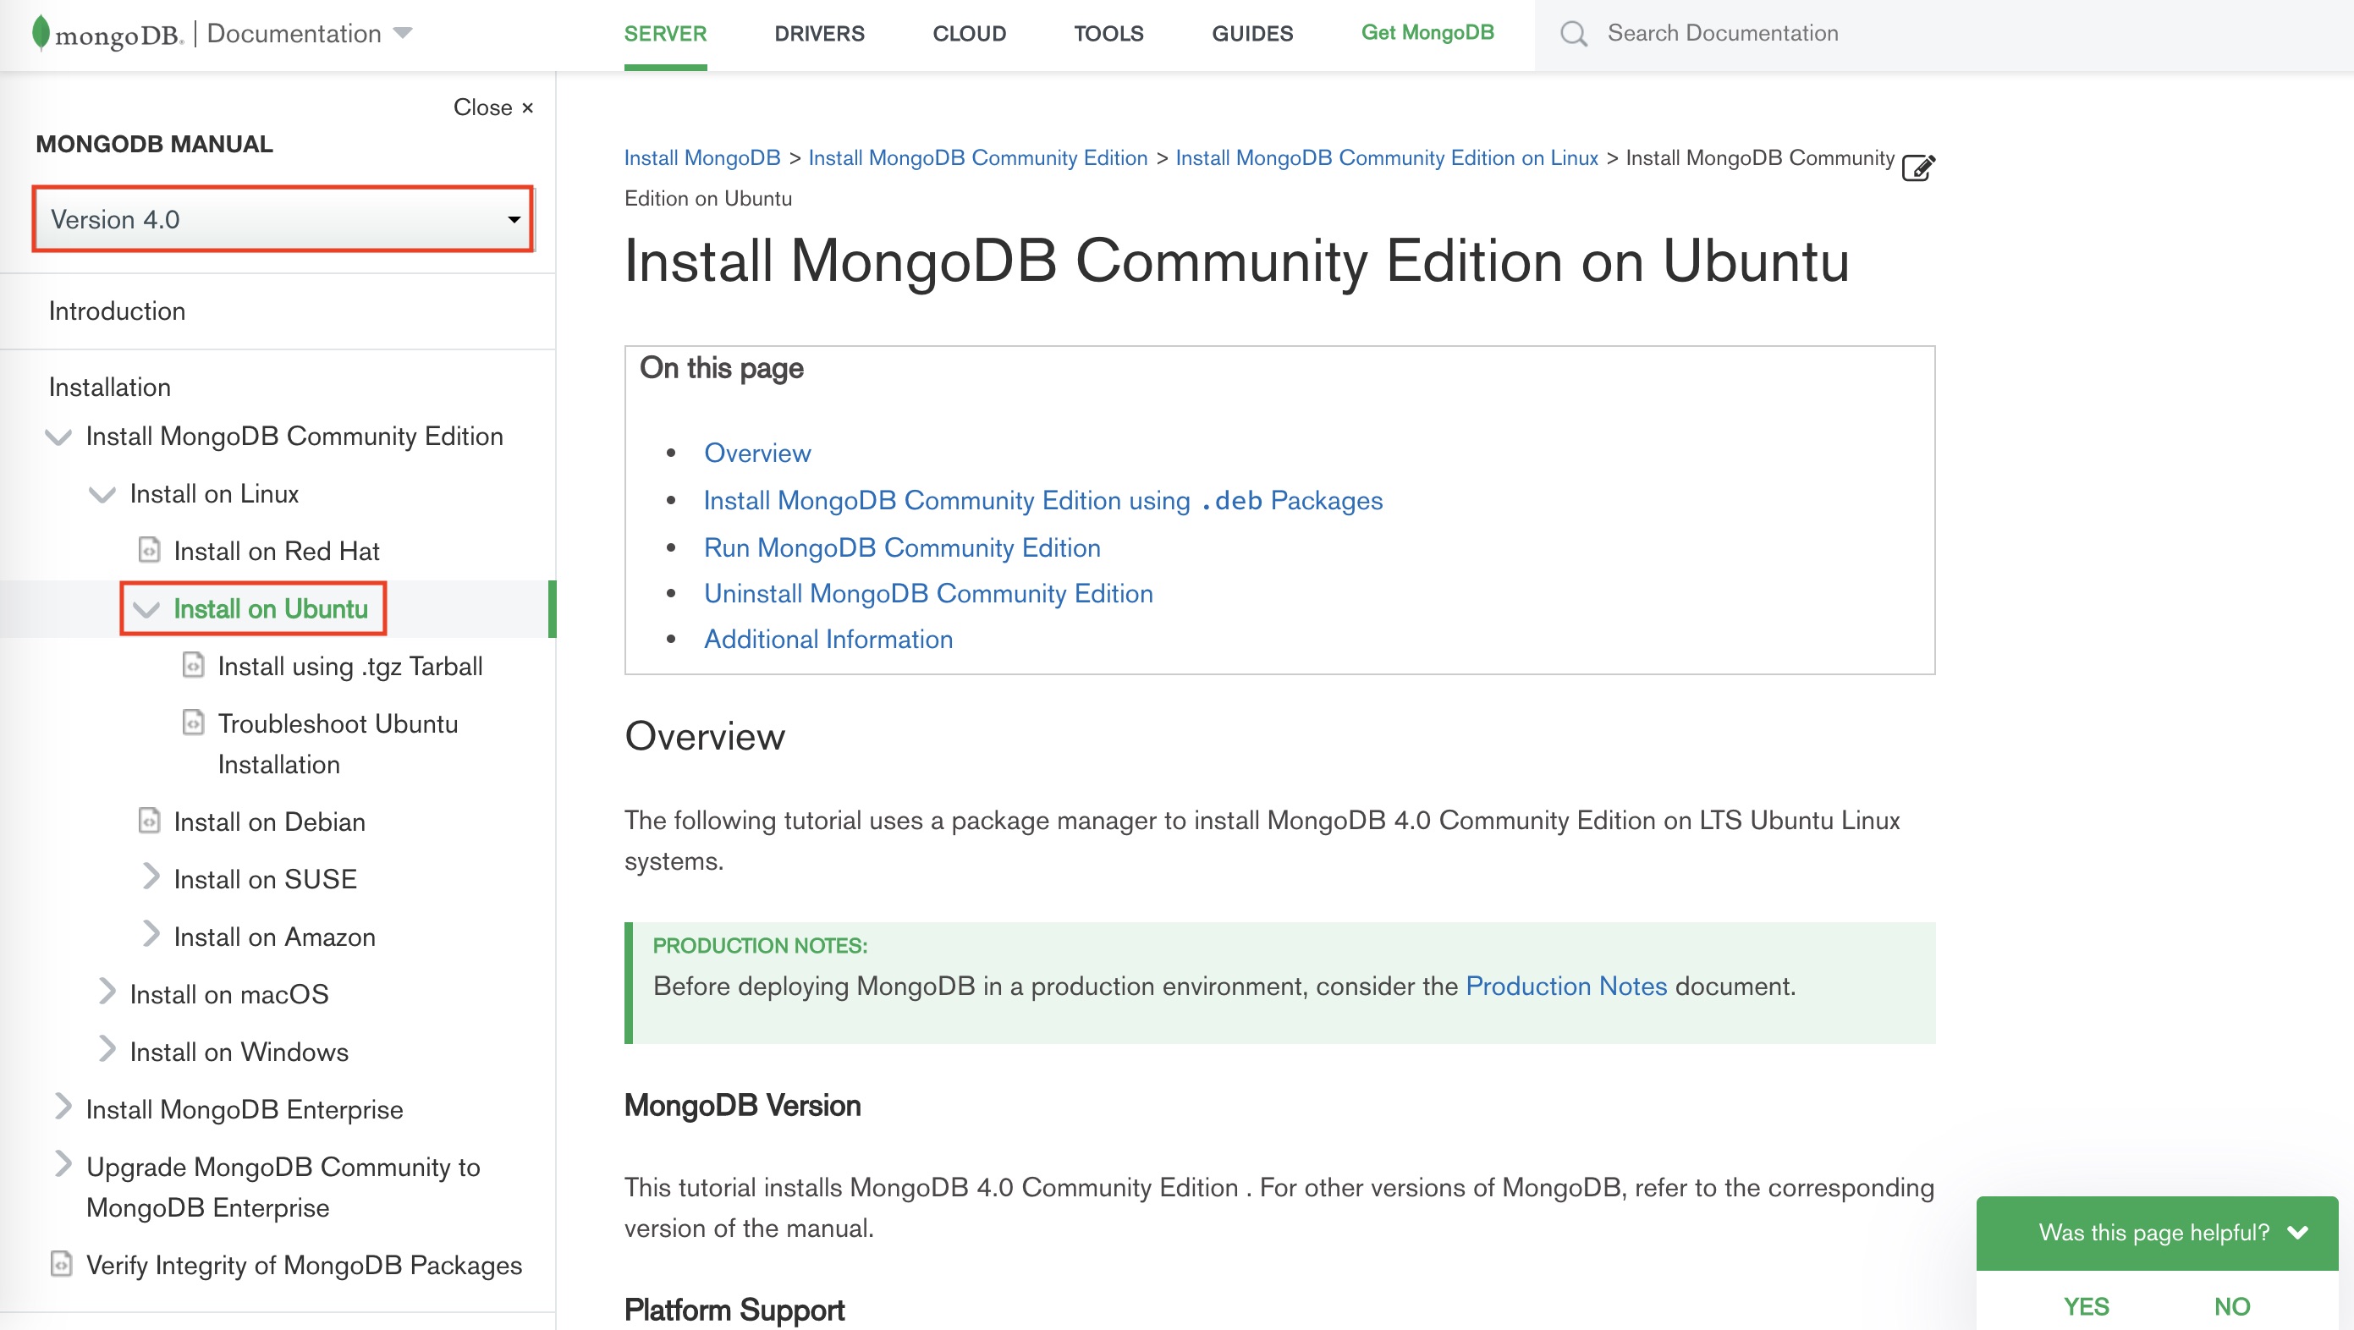Collapse the Was this page helpful panel
Image resolution: width=2354 pixels, height=1330 pixels.
[x=2297, y=1232]
